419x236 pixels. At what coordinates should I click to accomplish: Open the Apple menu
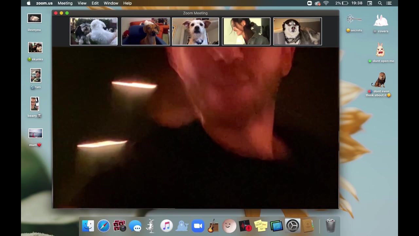pyautogui.click(x=28, y=3)
